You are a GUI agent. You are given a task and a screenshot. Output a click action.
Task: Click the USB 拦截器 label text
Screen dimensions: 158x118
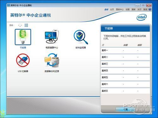tap(23, 71)
